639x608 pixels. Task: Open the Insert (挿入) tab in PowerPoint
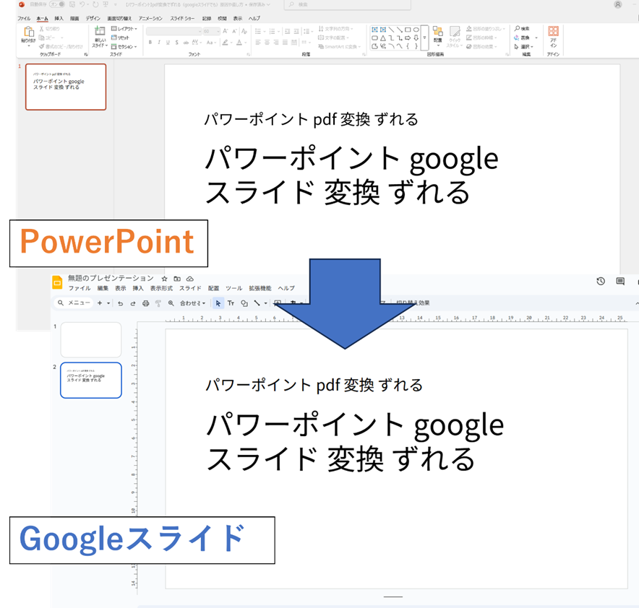59,17
